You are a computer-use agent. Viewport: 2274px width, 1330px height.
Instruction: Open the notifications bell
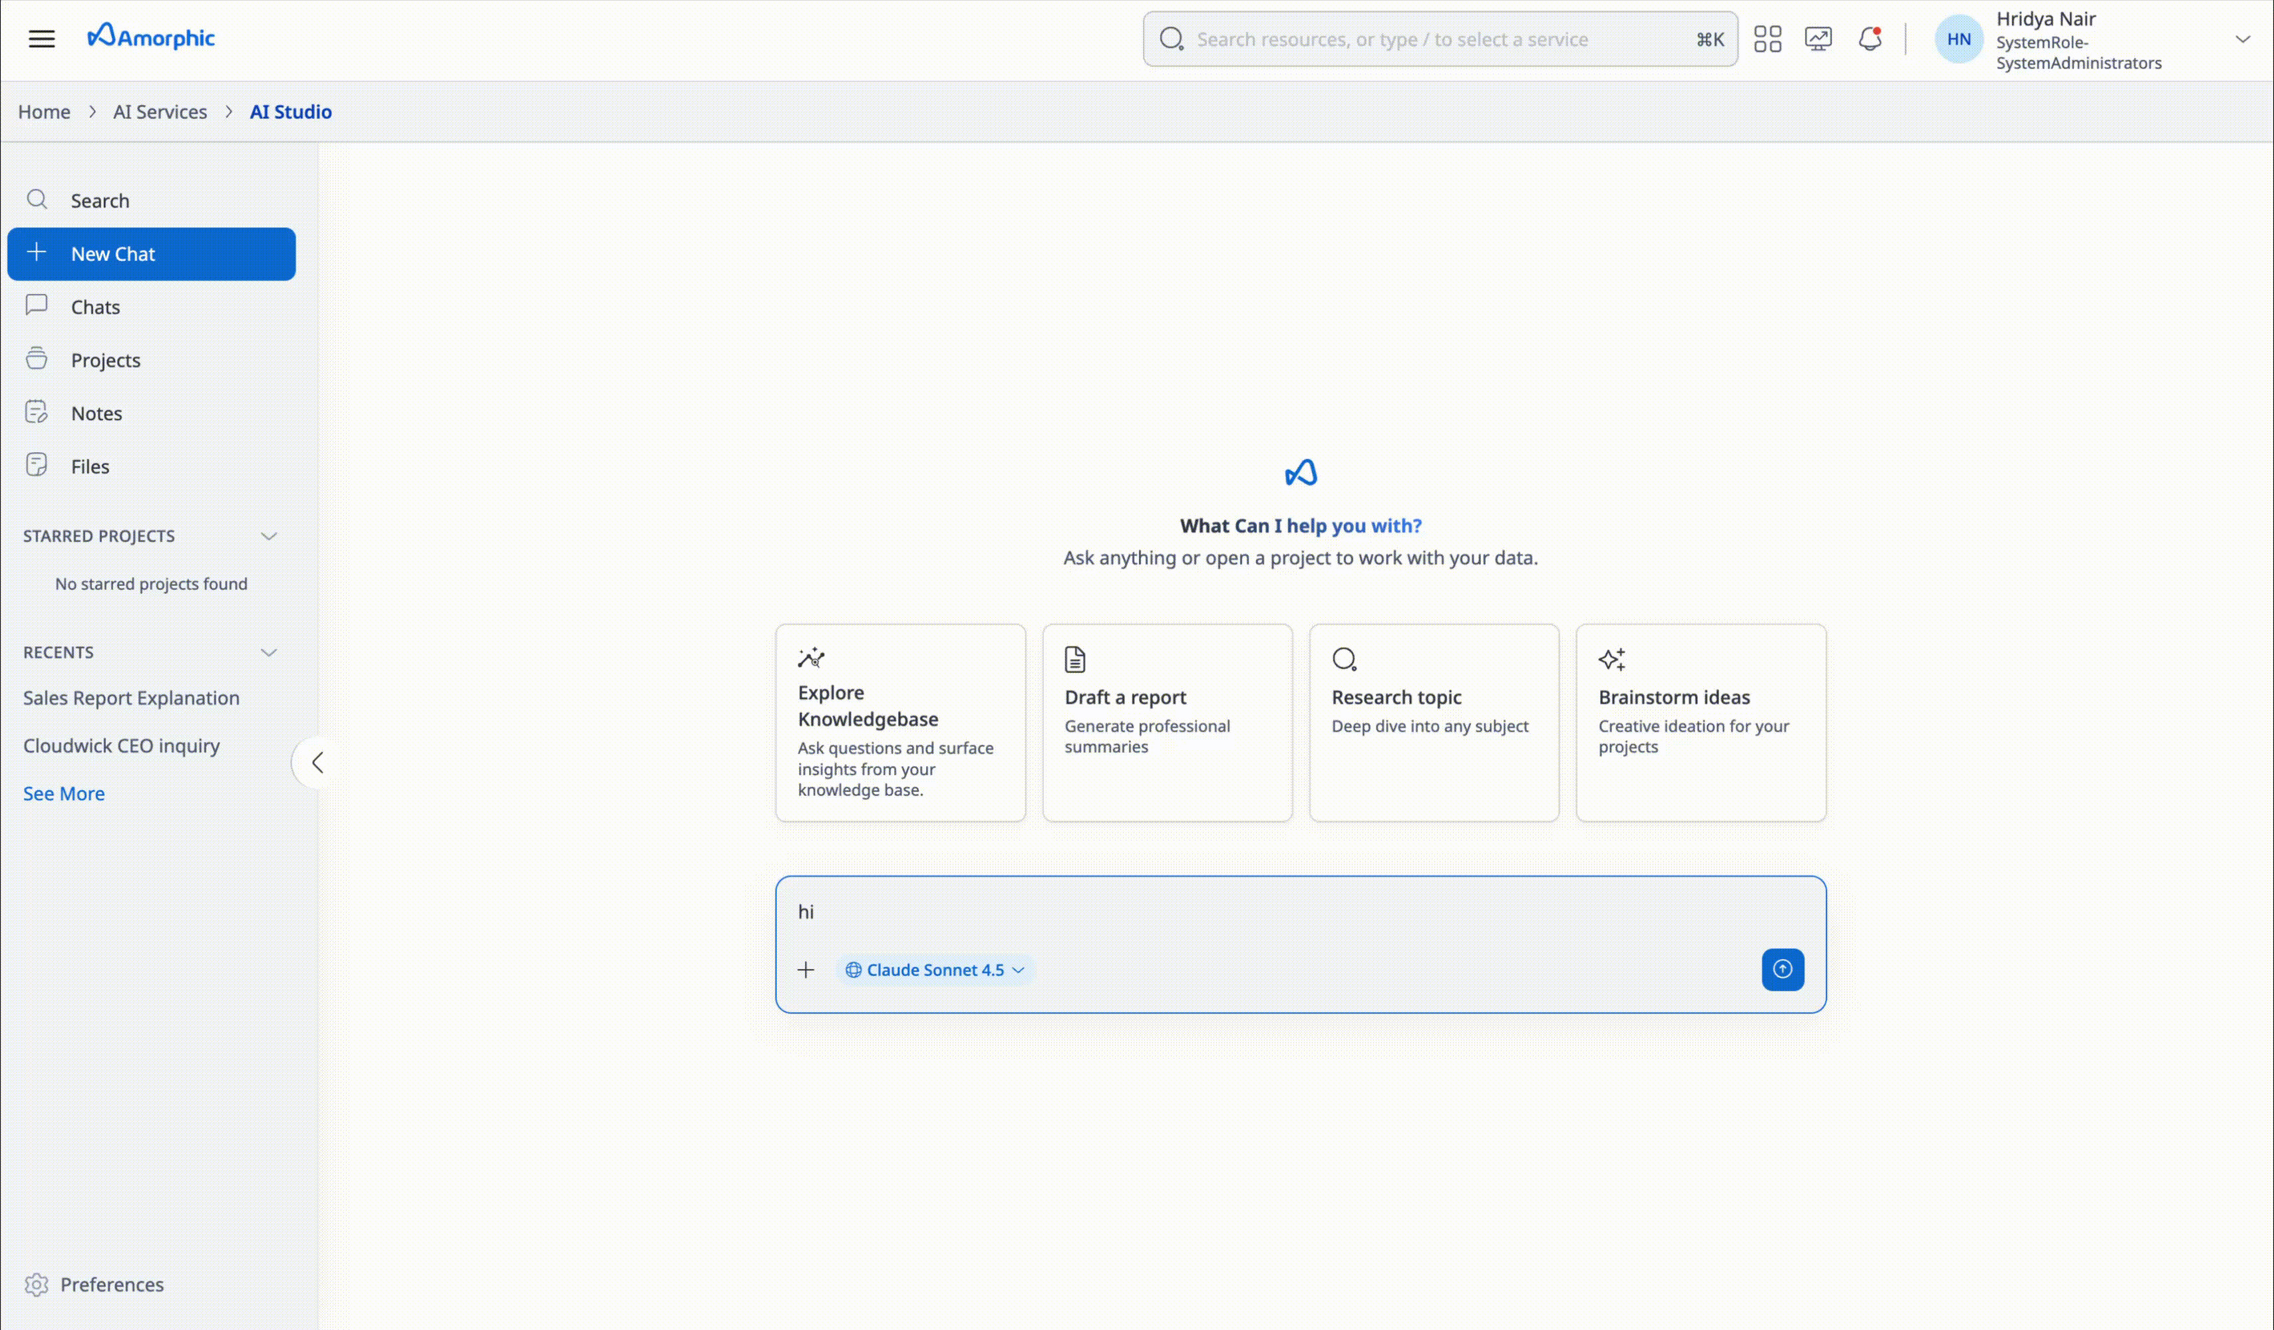point(1869,39)
